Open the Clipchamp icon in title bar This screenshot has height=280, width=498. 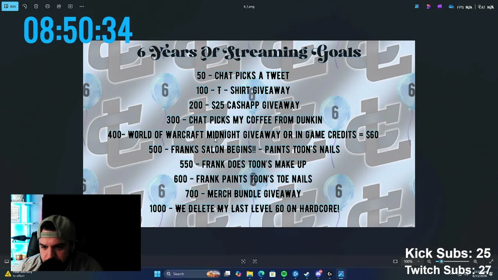[x=440, y=7]
